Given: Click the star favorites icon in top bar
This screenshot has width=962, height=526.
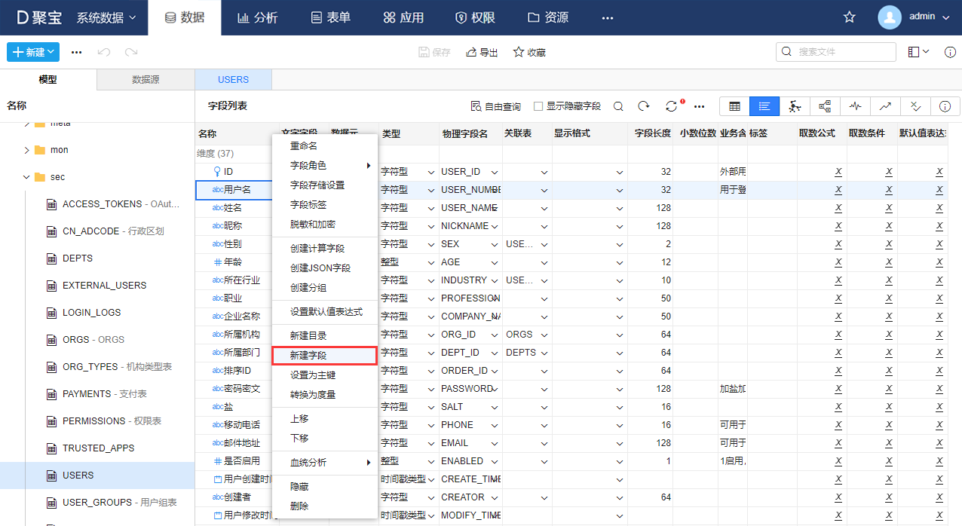Looking at the screenshot, I should 850,17.
